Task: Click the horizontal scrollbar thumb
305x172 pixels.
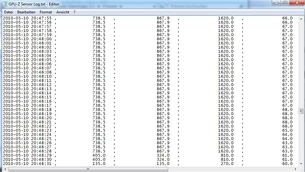Action: [88, 169]
